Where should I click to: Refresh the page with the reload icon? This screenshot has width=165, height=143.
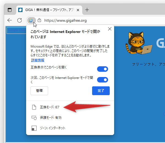click(x=20, y=20)
